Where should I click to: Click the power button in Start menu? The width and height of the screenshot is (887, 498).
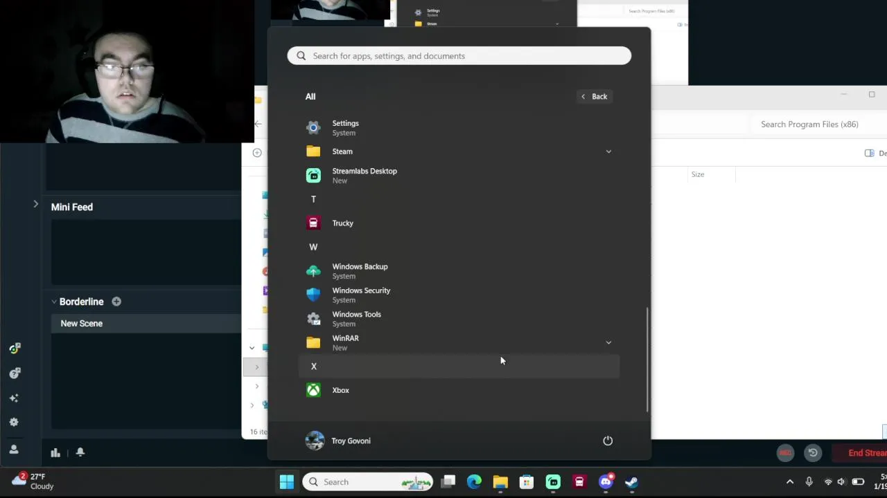click(x=608, y=441)
